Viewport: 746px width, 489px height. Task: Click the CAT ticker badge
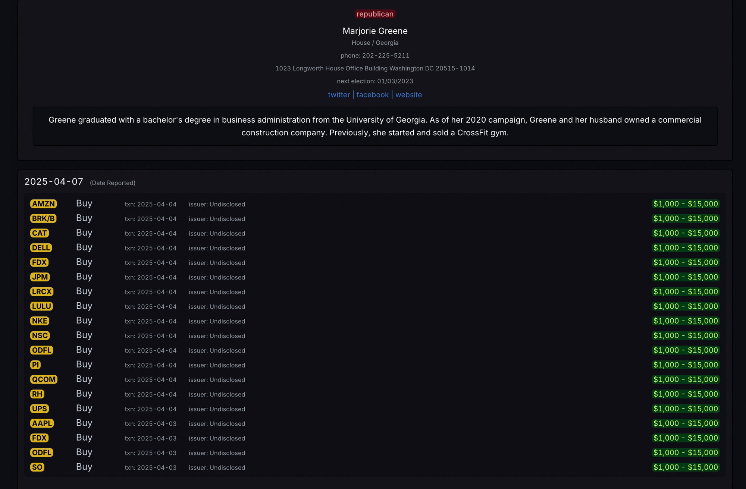[40, 233]
